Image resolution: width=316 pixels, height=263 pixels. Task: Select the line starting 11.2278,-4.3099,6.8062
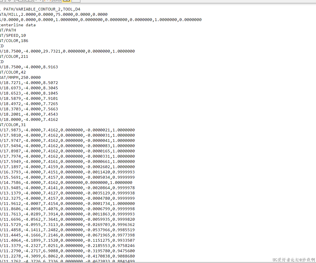[67, 256]
